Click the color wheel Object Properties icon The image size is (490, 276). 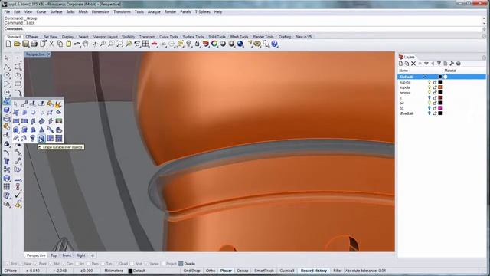click(x=214, y=44)
